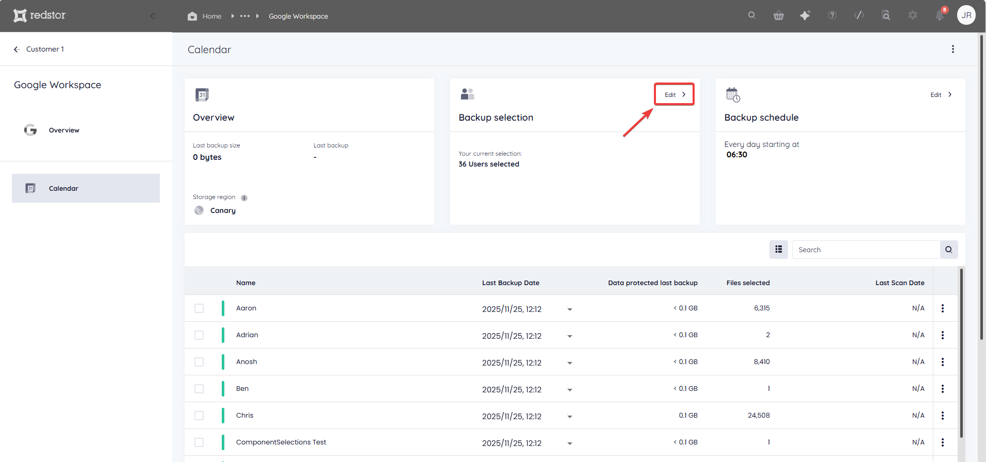Click the table's vertical scrollbar
The width and height of the screenshot is (986, 462).
coord(961,353)
